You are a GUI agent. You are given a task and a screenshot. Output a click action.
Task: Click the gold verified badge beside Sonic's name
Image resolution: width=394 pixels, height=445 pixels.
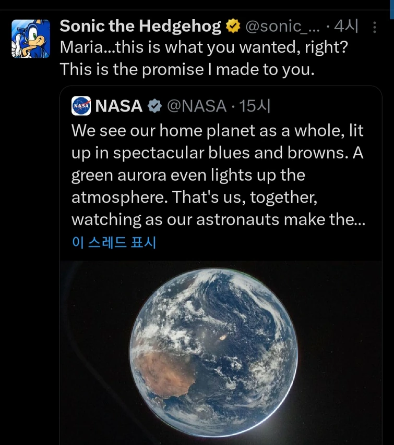[233, 26]
